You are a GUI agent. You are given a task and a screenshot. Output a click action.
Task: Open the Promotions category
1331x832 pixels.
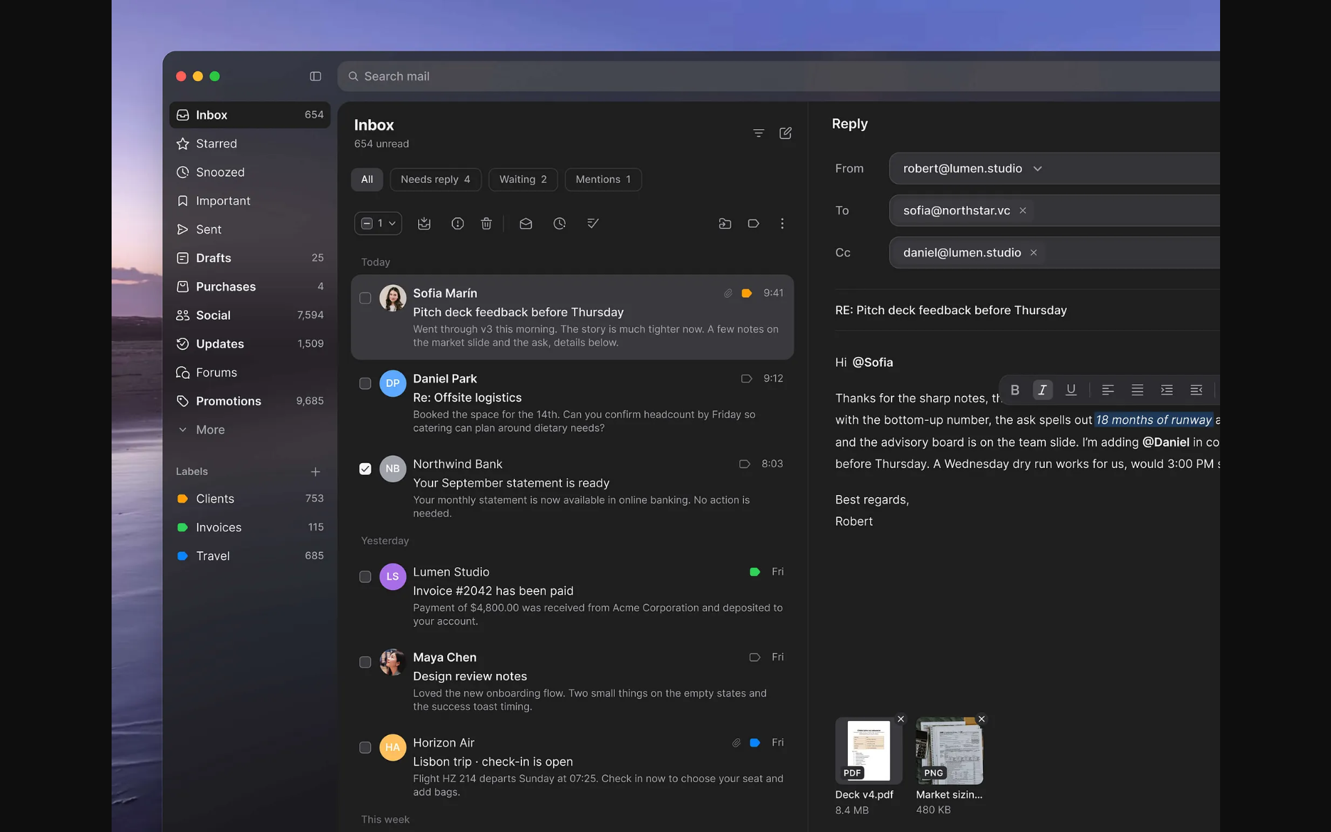pyautogui.click(x=250, y=401)
